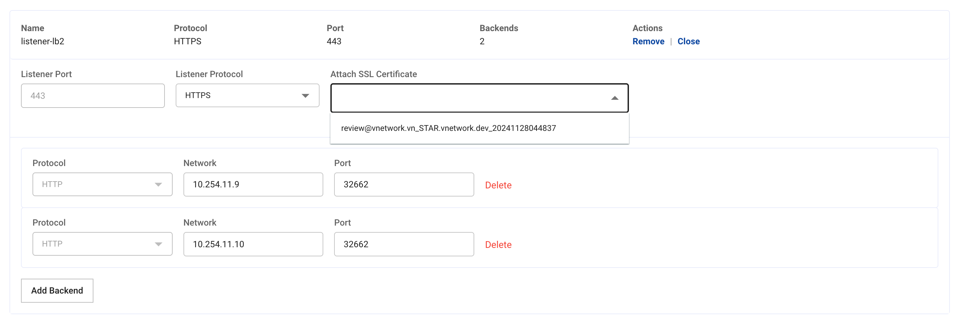
Task: Click the Remove link for listener-lb2
Action: coord(648,41)
